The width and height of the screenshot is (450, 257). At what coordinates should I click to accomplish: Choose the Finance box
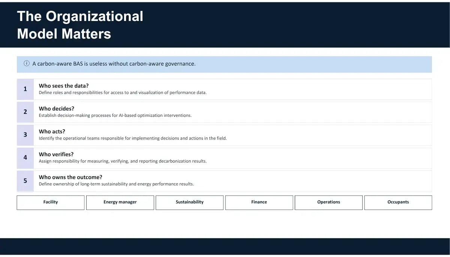(259, 202)
